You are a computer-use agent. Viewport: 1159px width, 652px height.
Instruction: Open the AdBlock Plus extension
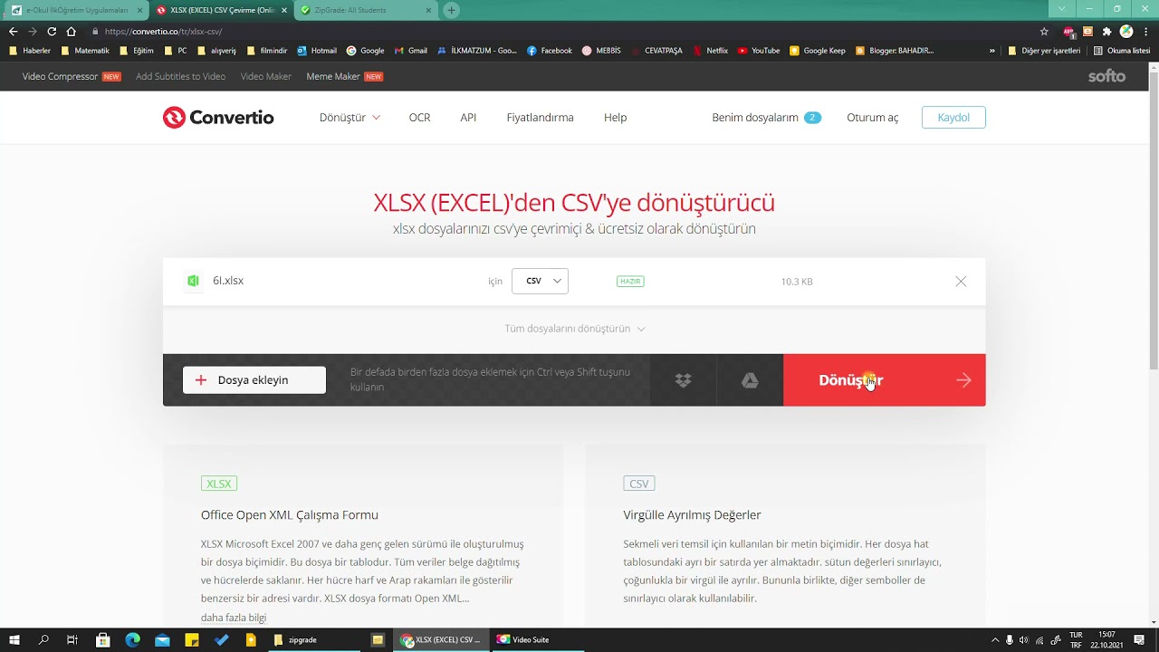click(1068, 31)
